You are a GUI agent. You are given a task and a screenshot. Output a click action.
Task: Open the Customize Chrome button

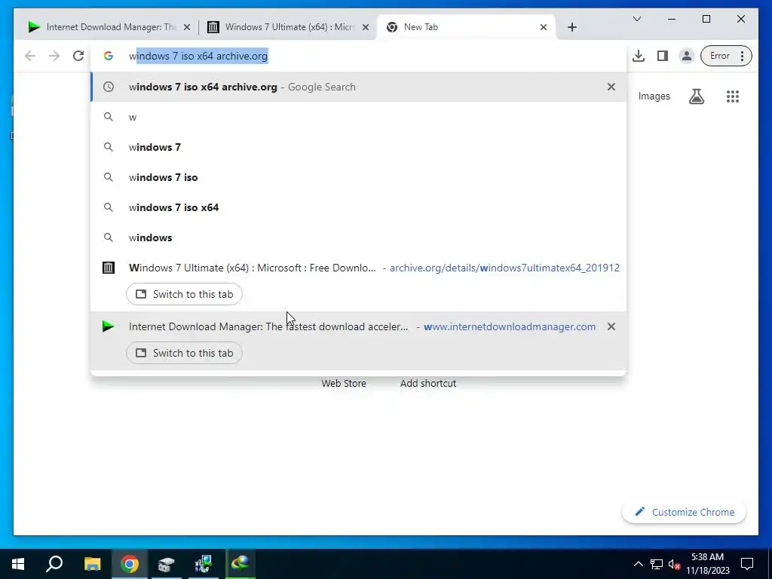(x=684, y=512)
